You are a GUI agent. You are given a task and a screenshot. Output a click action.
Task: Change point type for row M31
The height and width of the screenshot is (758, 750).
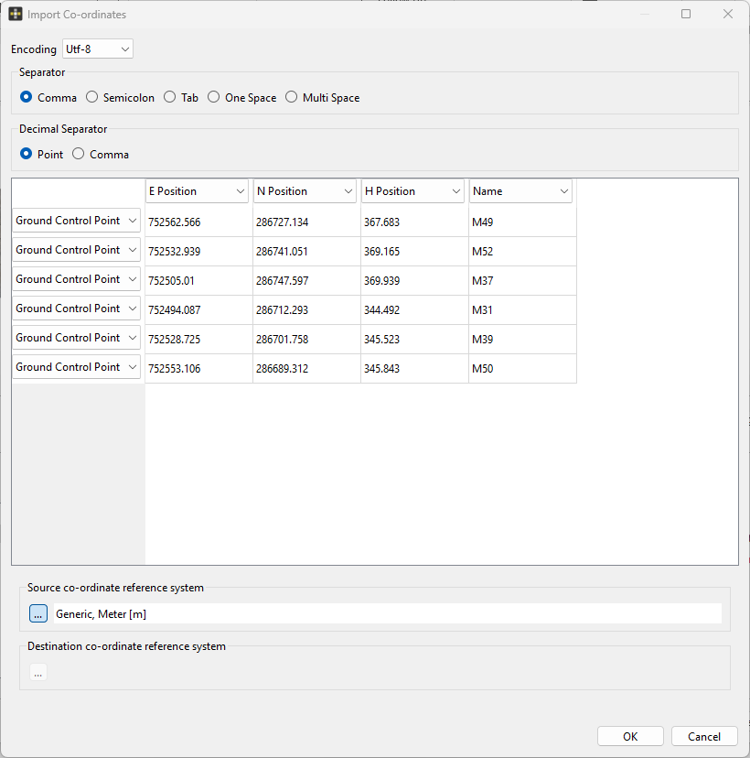76,309
